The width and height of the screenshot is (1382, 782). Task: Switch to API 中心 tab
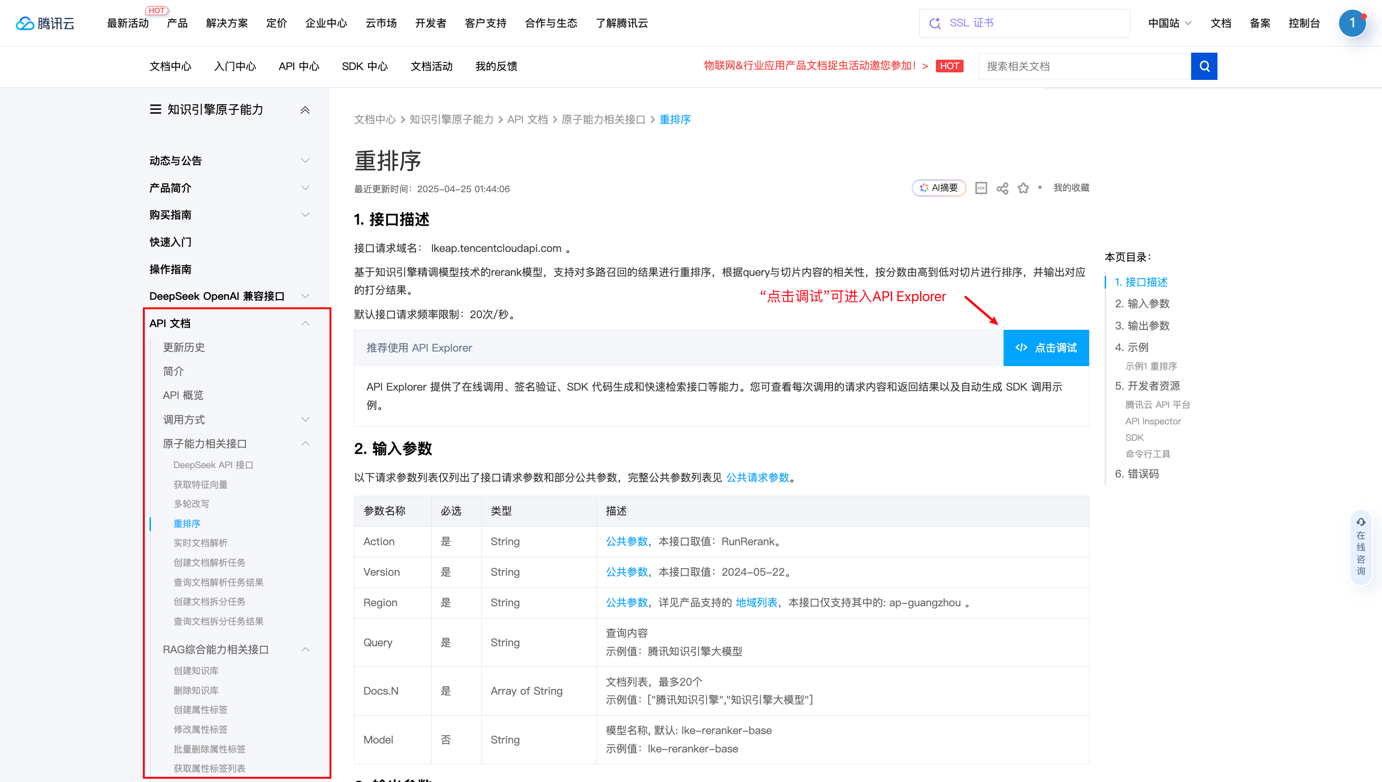pos(298,66)
